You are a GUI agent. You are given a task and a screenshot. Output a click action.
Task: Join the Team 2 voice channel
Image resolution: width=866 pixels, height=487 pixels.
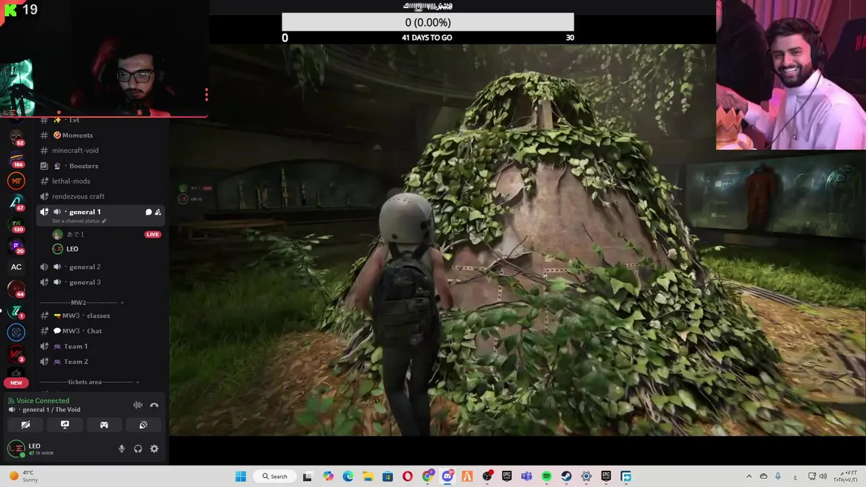tap(101, 362)
